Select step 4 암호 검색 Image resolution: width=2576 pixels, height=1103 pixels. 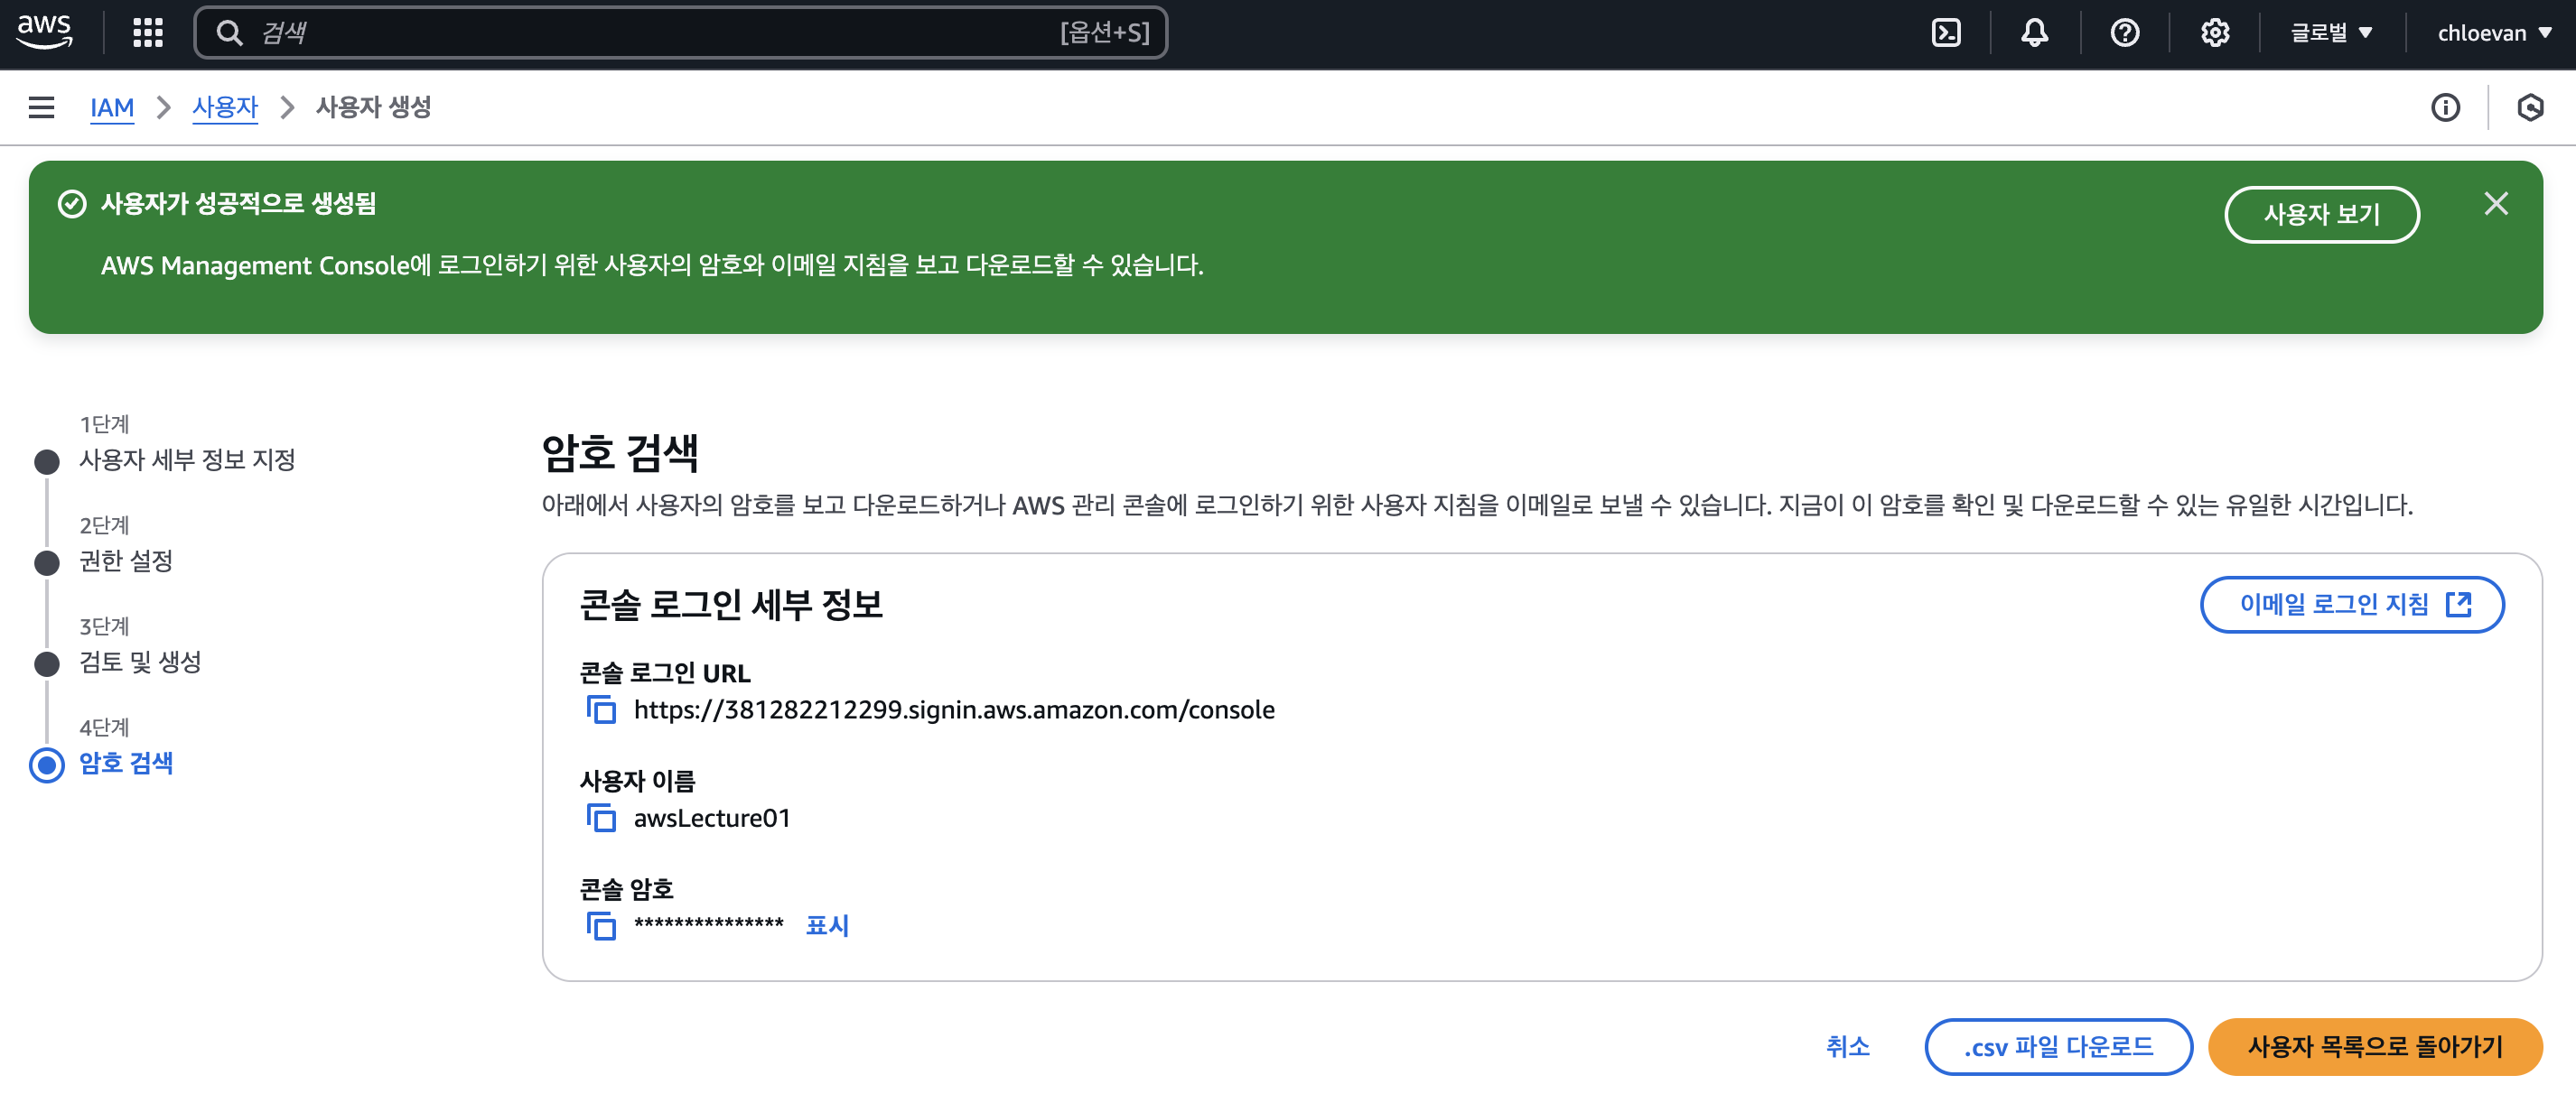tap(126, 764)
